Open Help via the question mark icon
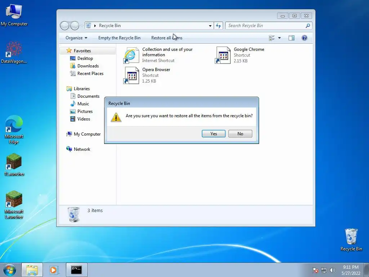Viewport: 369px width, 277px height. click(304, 38)
